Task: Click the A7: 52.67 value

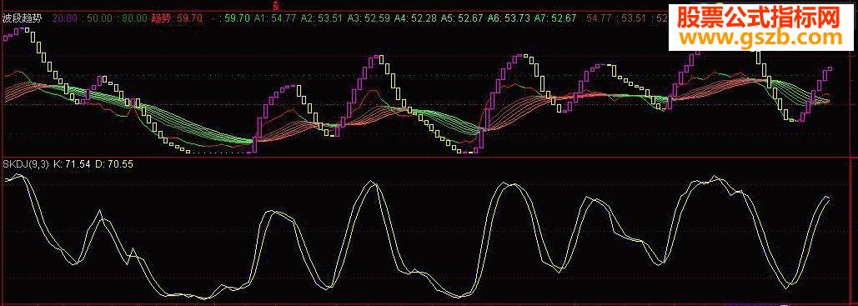Action: click(x=554, y=18)
